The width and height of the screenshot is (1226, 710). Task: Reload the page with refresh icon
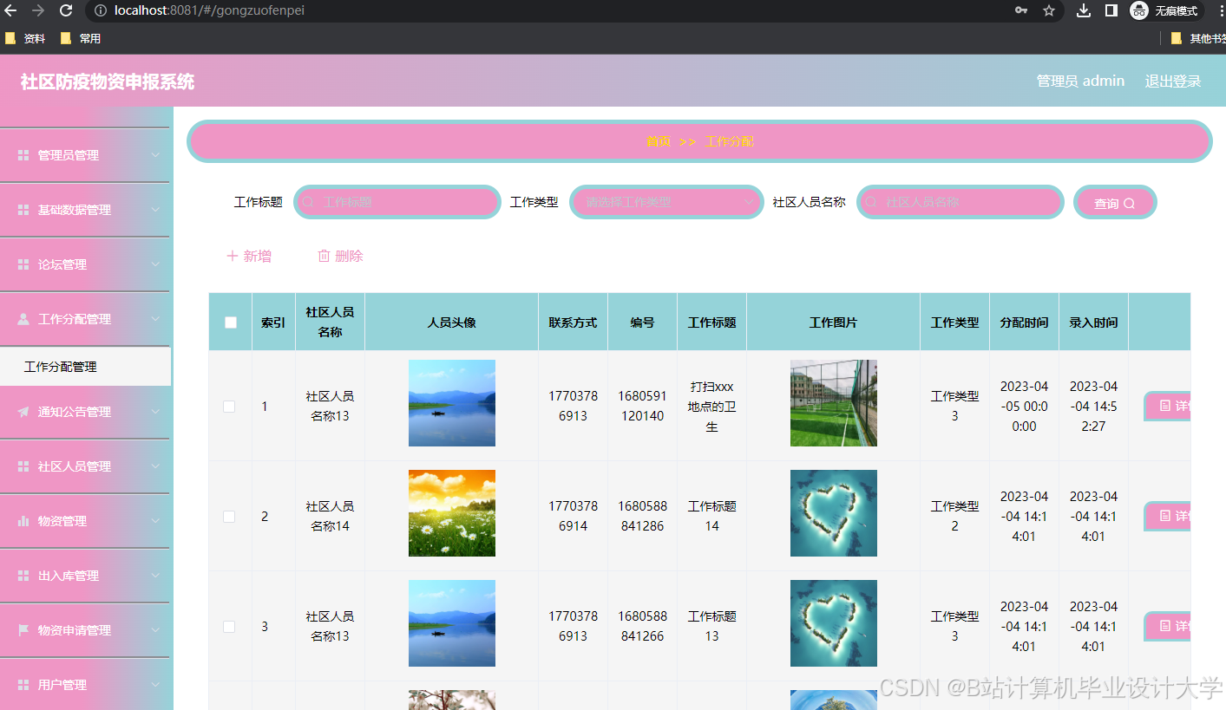(x=66, y=10)
